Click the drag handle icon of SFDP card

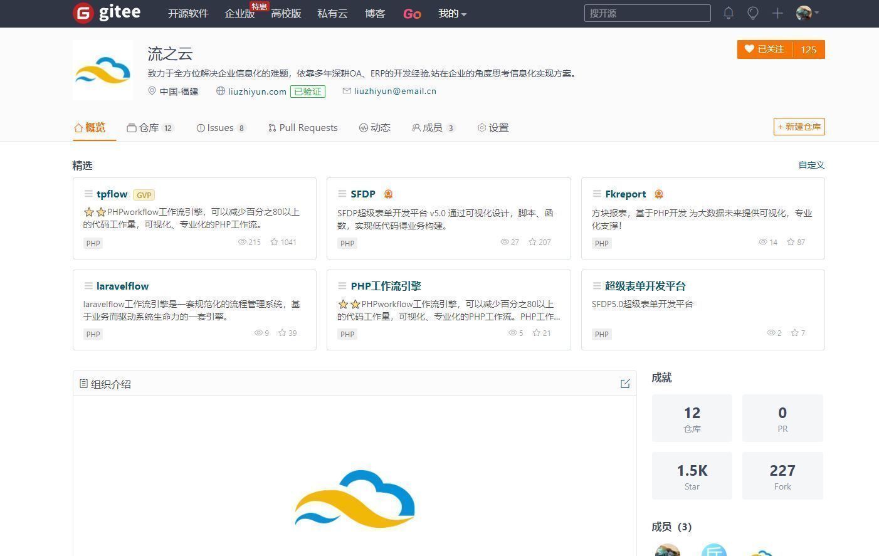(x=342, y=194)
